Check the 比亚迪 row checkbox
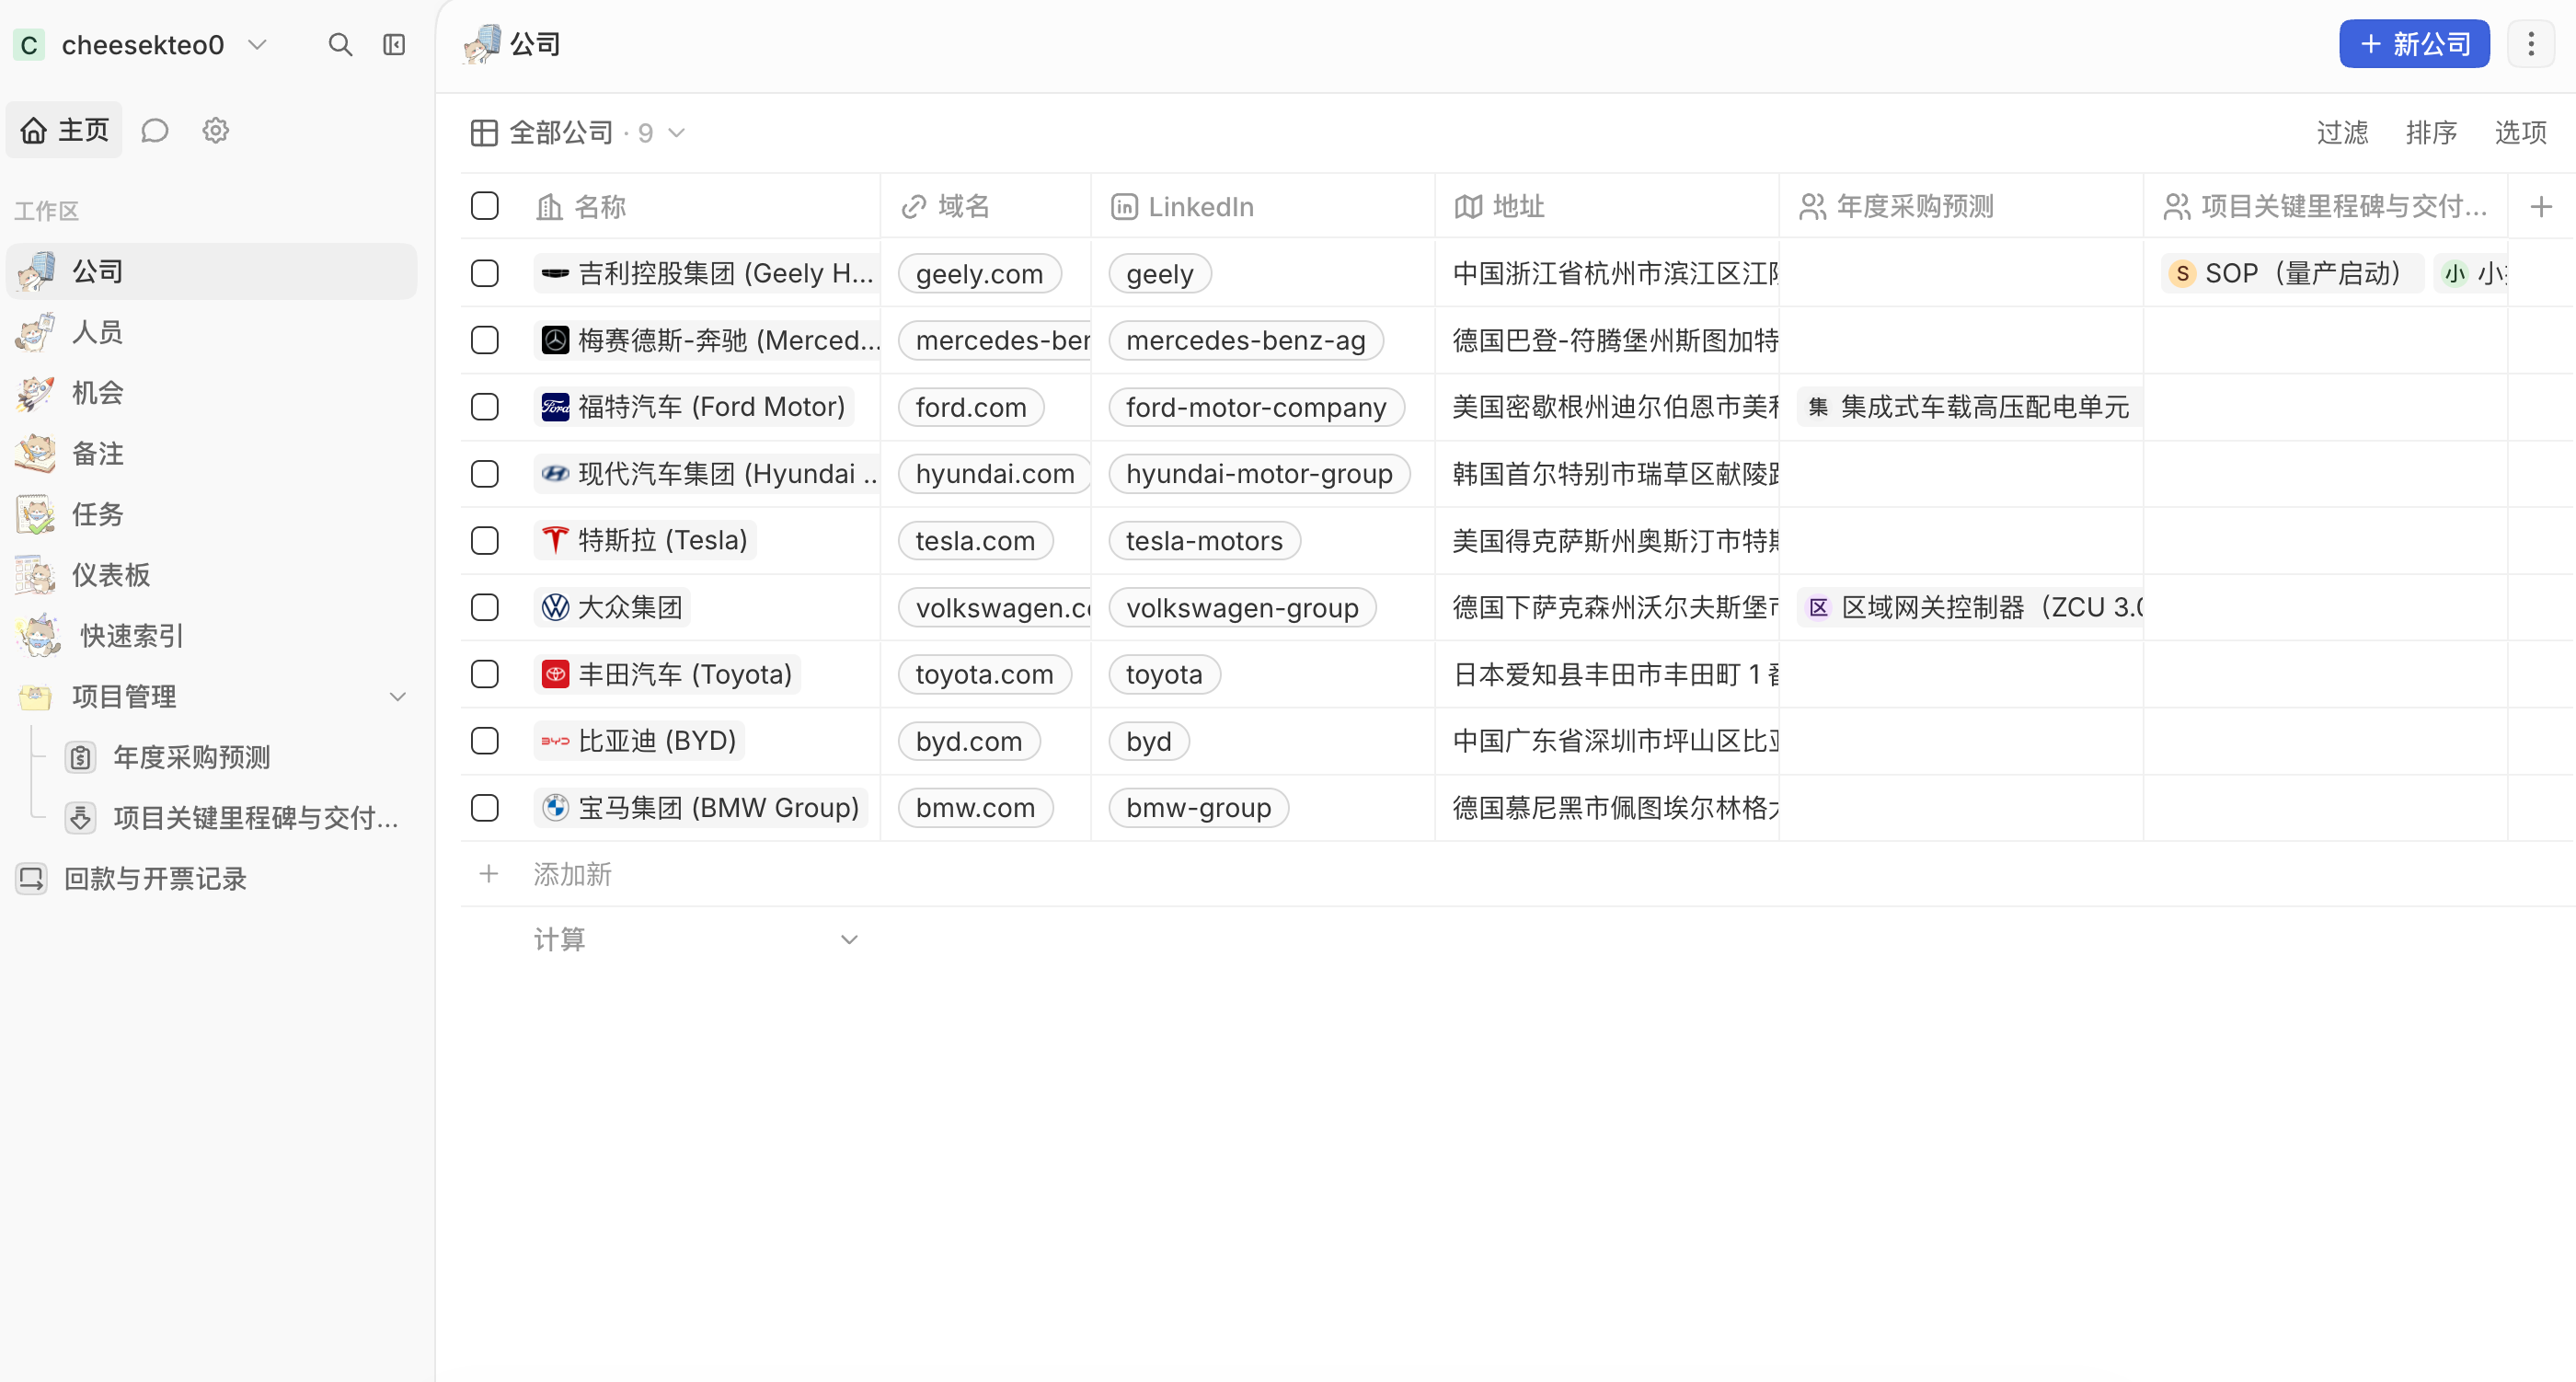2576x1382 pixels. 485,741
